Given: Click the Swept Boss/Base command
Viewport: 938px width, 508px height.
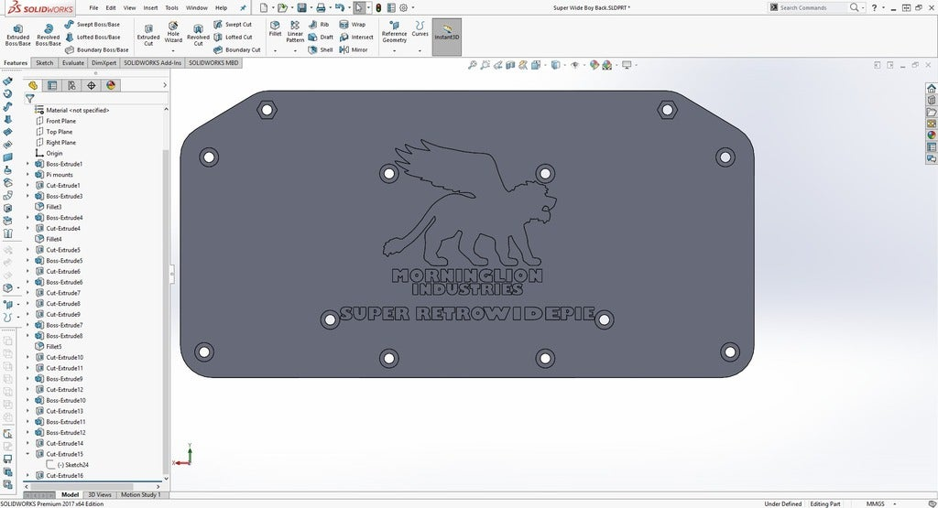Looking at the screenshot, I should (93, 25).
